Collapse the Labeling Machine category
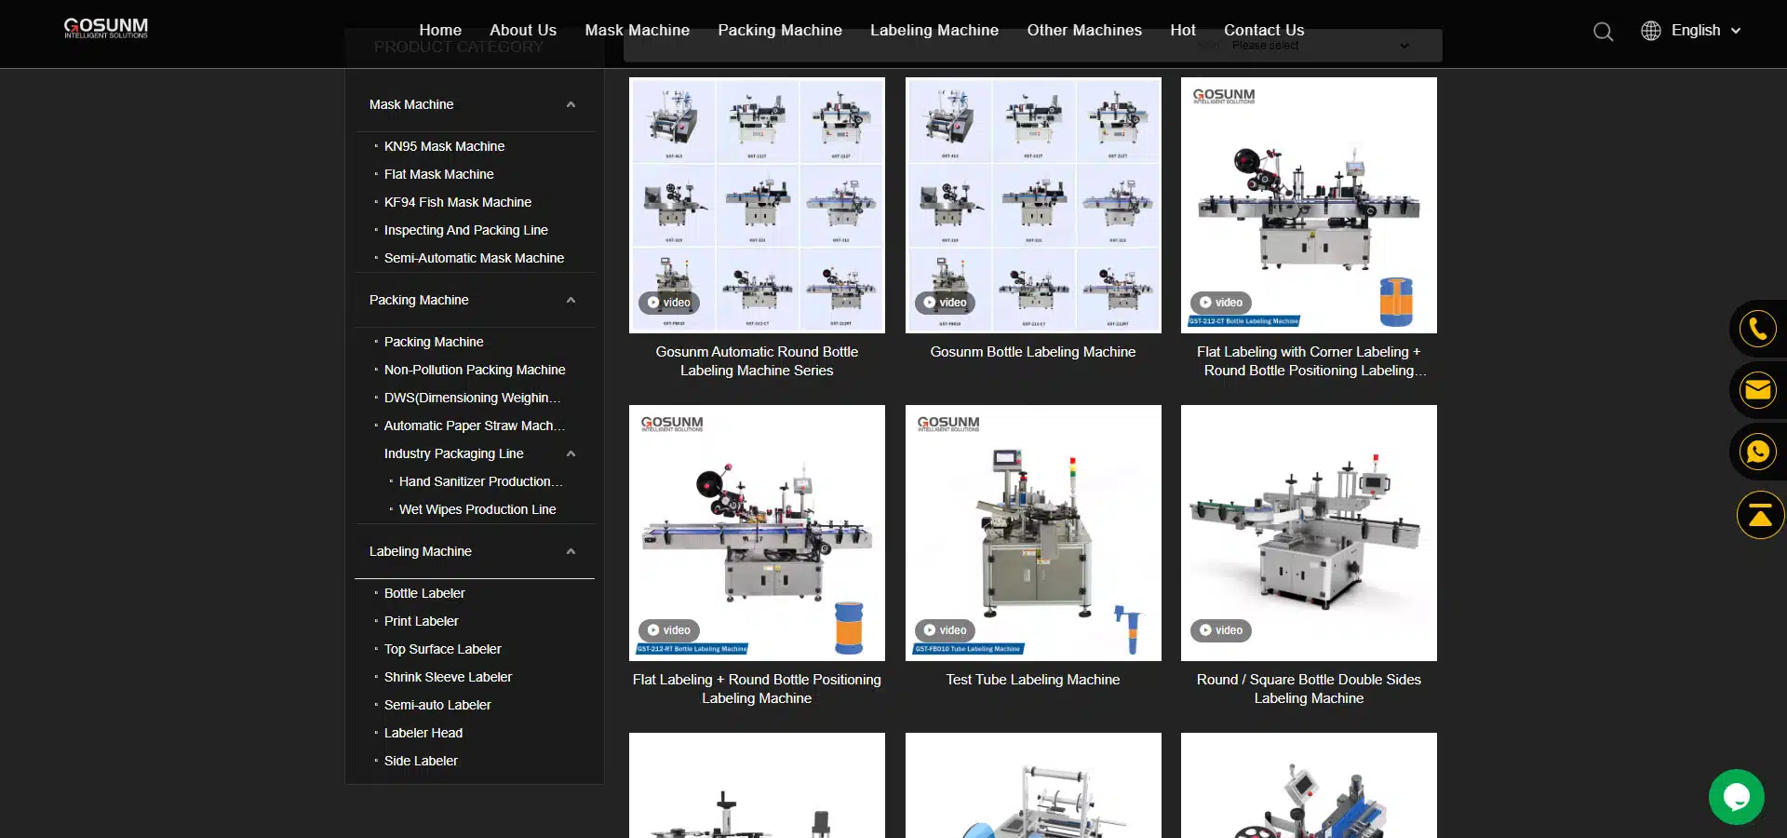 click(571, 551)
